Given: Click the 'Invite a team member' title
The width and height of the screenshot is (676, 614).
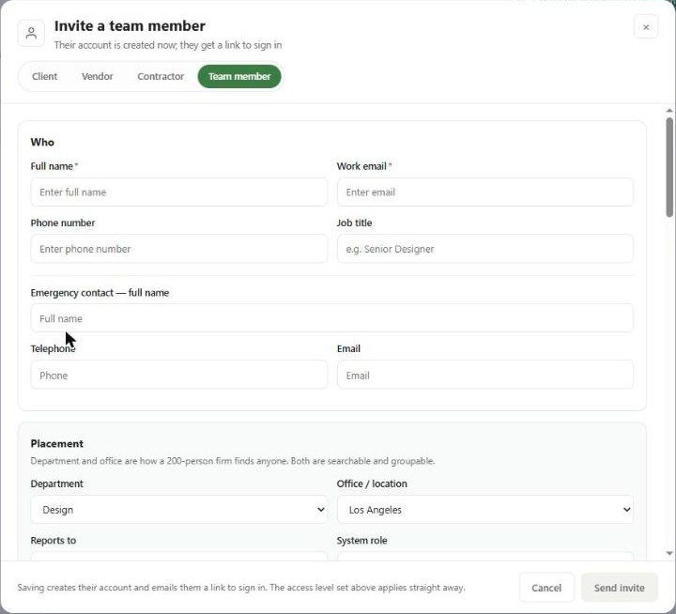Looking at the screenshot, I should click(x=130, y=26).
